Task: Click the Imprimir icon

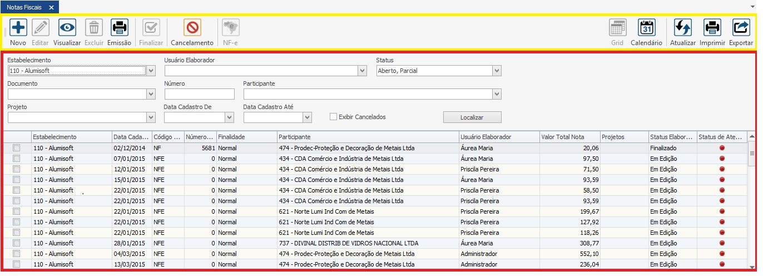Action: (712, 27)
